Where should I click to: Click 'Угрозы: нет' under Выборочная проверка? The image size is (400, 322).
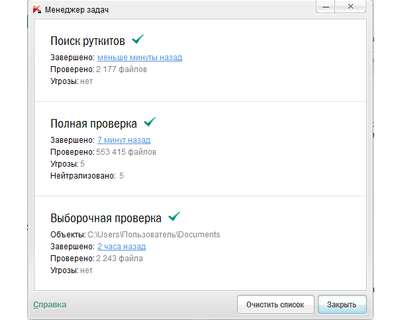click(72, 270)
